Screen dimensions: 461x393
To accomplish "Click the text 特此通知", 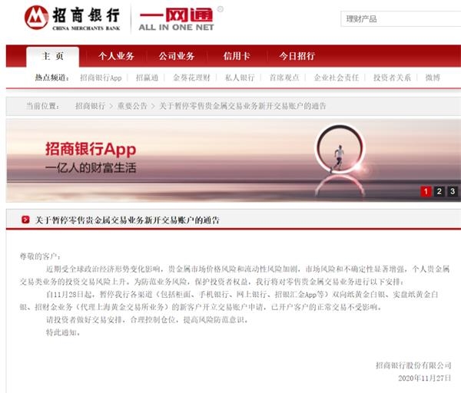I will pos(63,332).
